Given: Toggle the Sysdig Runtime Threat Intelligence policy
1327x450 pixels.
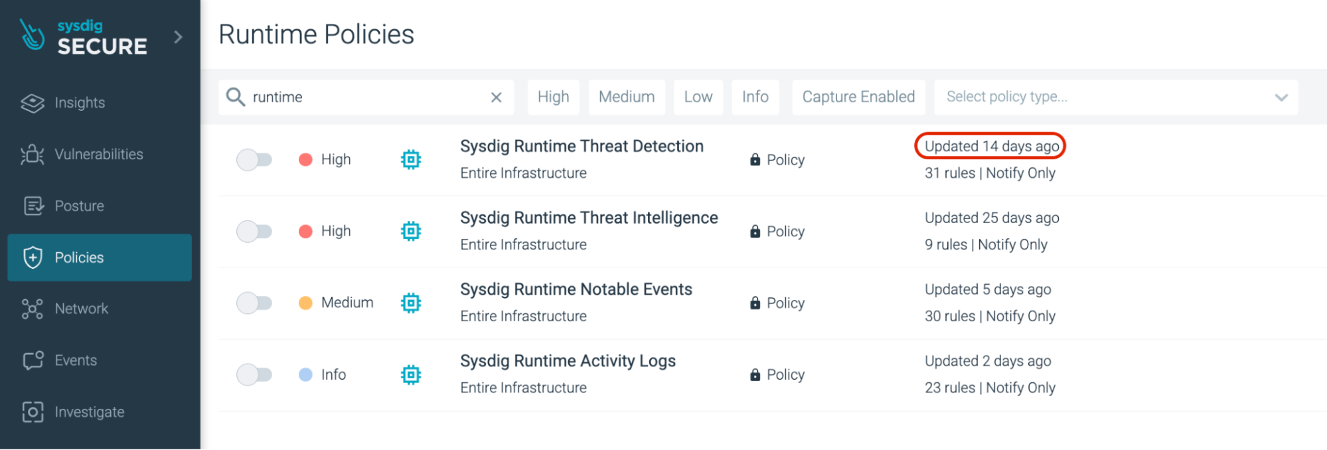Looking at the screenshot, I should click(x=254, y=231).
